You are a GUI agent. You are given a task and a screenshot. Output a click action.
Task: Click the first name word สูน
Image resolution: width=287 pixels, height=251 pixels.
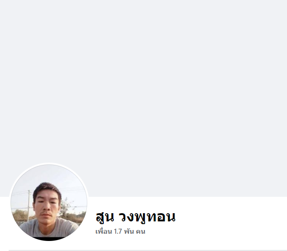(105, 217)
